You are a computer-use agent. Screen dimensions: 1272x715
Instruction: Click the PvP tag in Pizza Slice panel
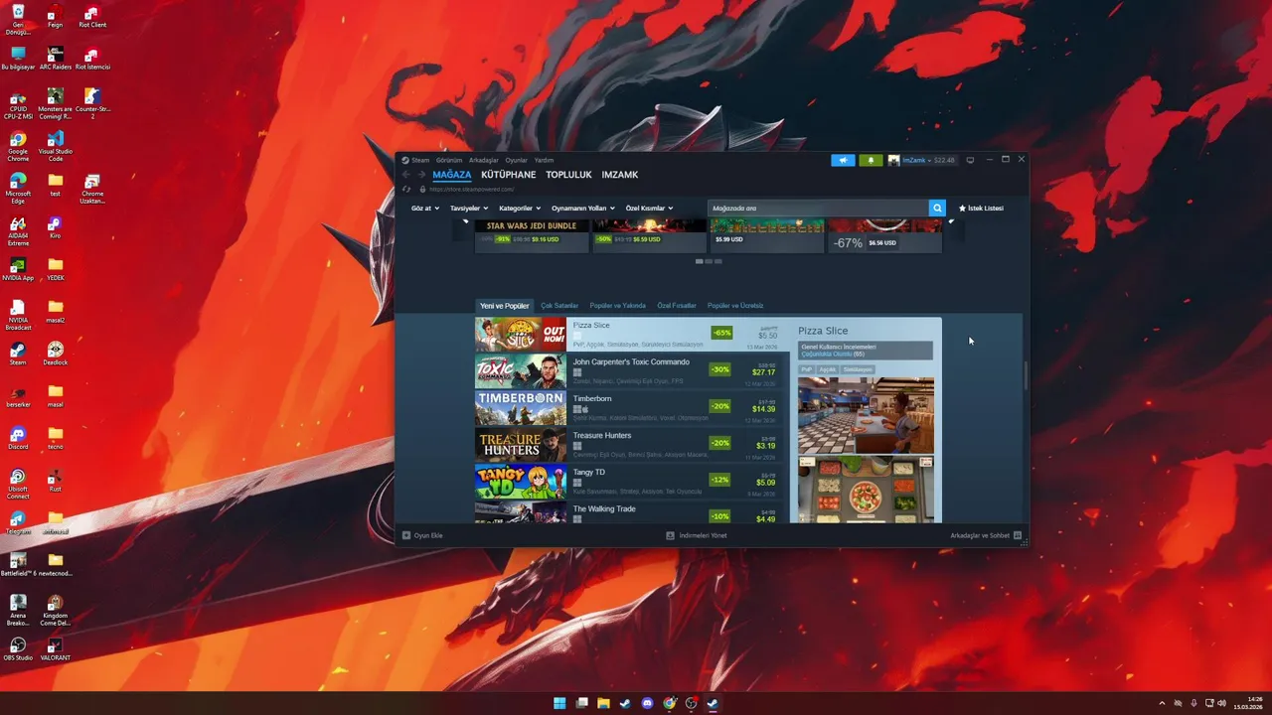[807, 369]
